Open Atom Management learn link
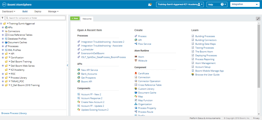This screenshot has width=262, height=120. click(205, 63)
